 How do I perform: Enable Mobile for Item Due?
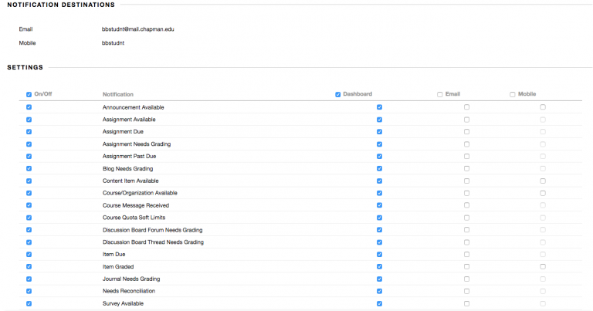tap(543, 254)
